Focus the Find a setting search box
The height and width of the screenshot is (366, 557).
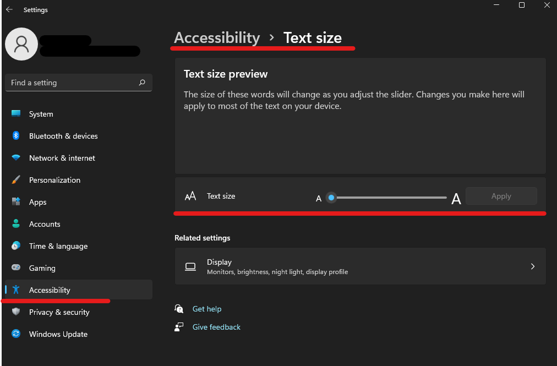72,83
